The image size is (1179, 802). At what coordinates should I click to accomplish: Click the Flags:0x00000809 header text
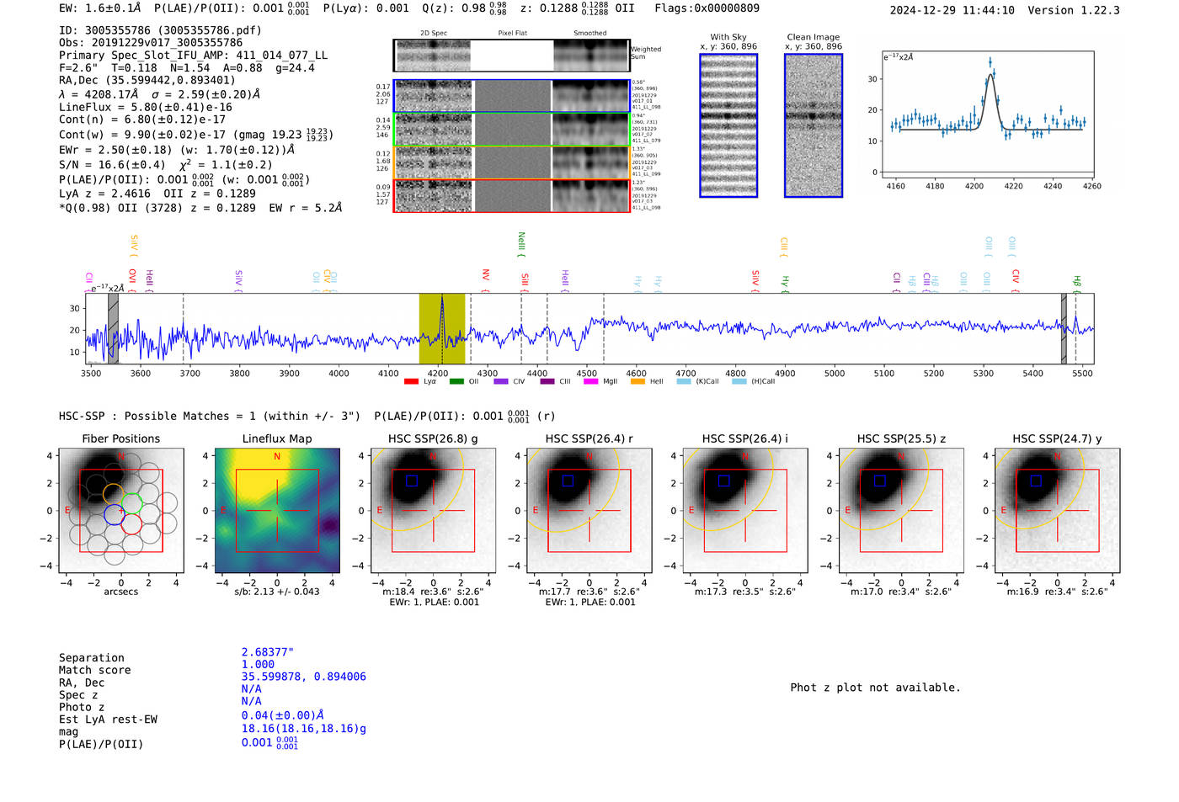click(x=707, y=8)
